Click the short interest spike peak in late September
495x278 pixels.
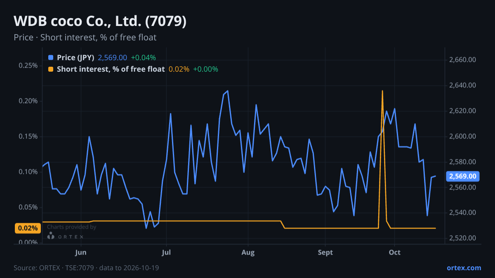tap(382, 91)
